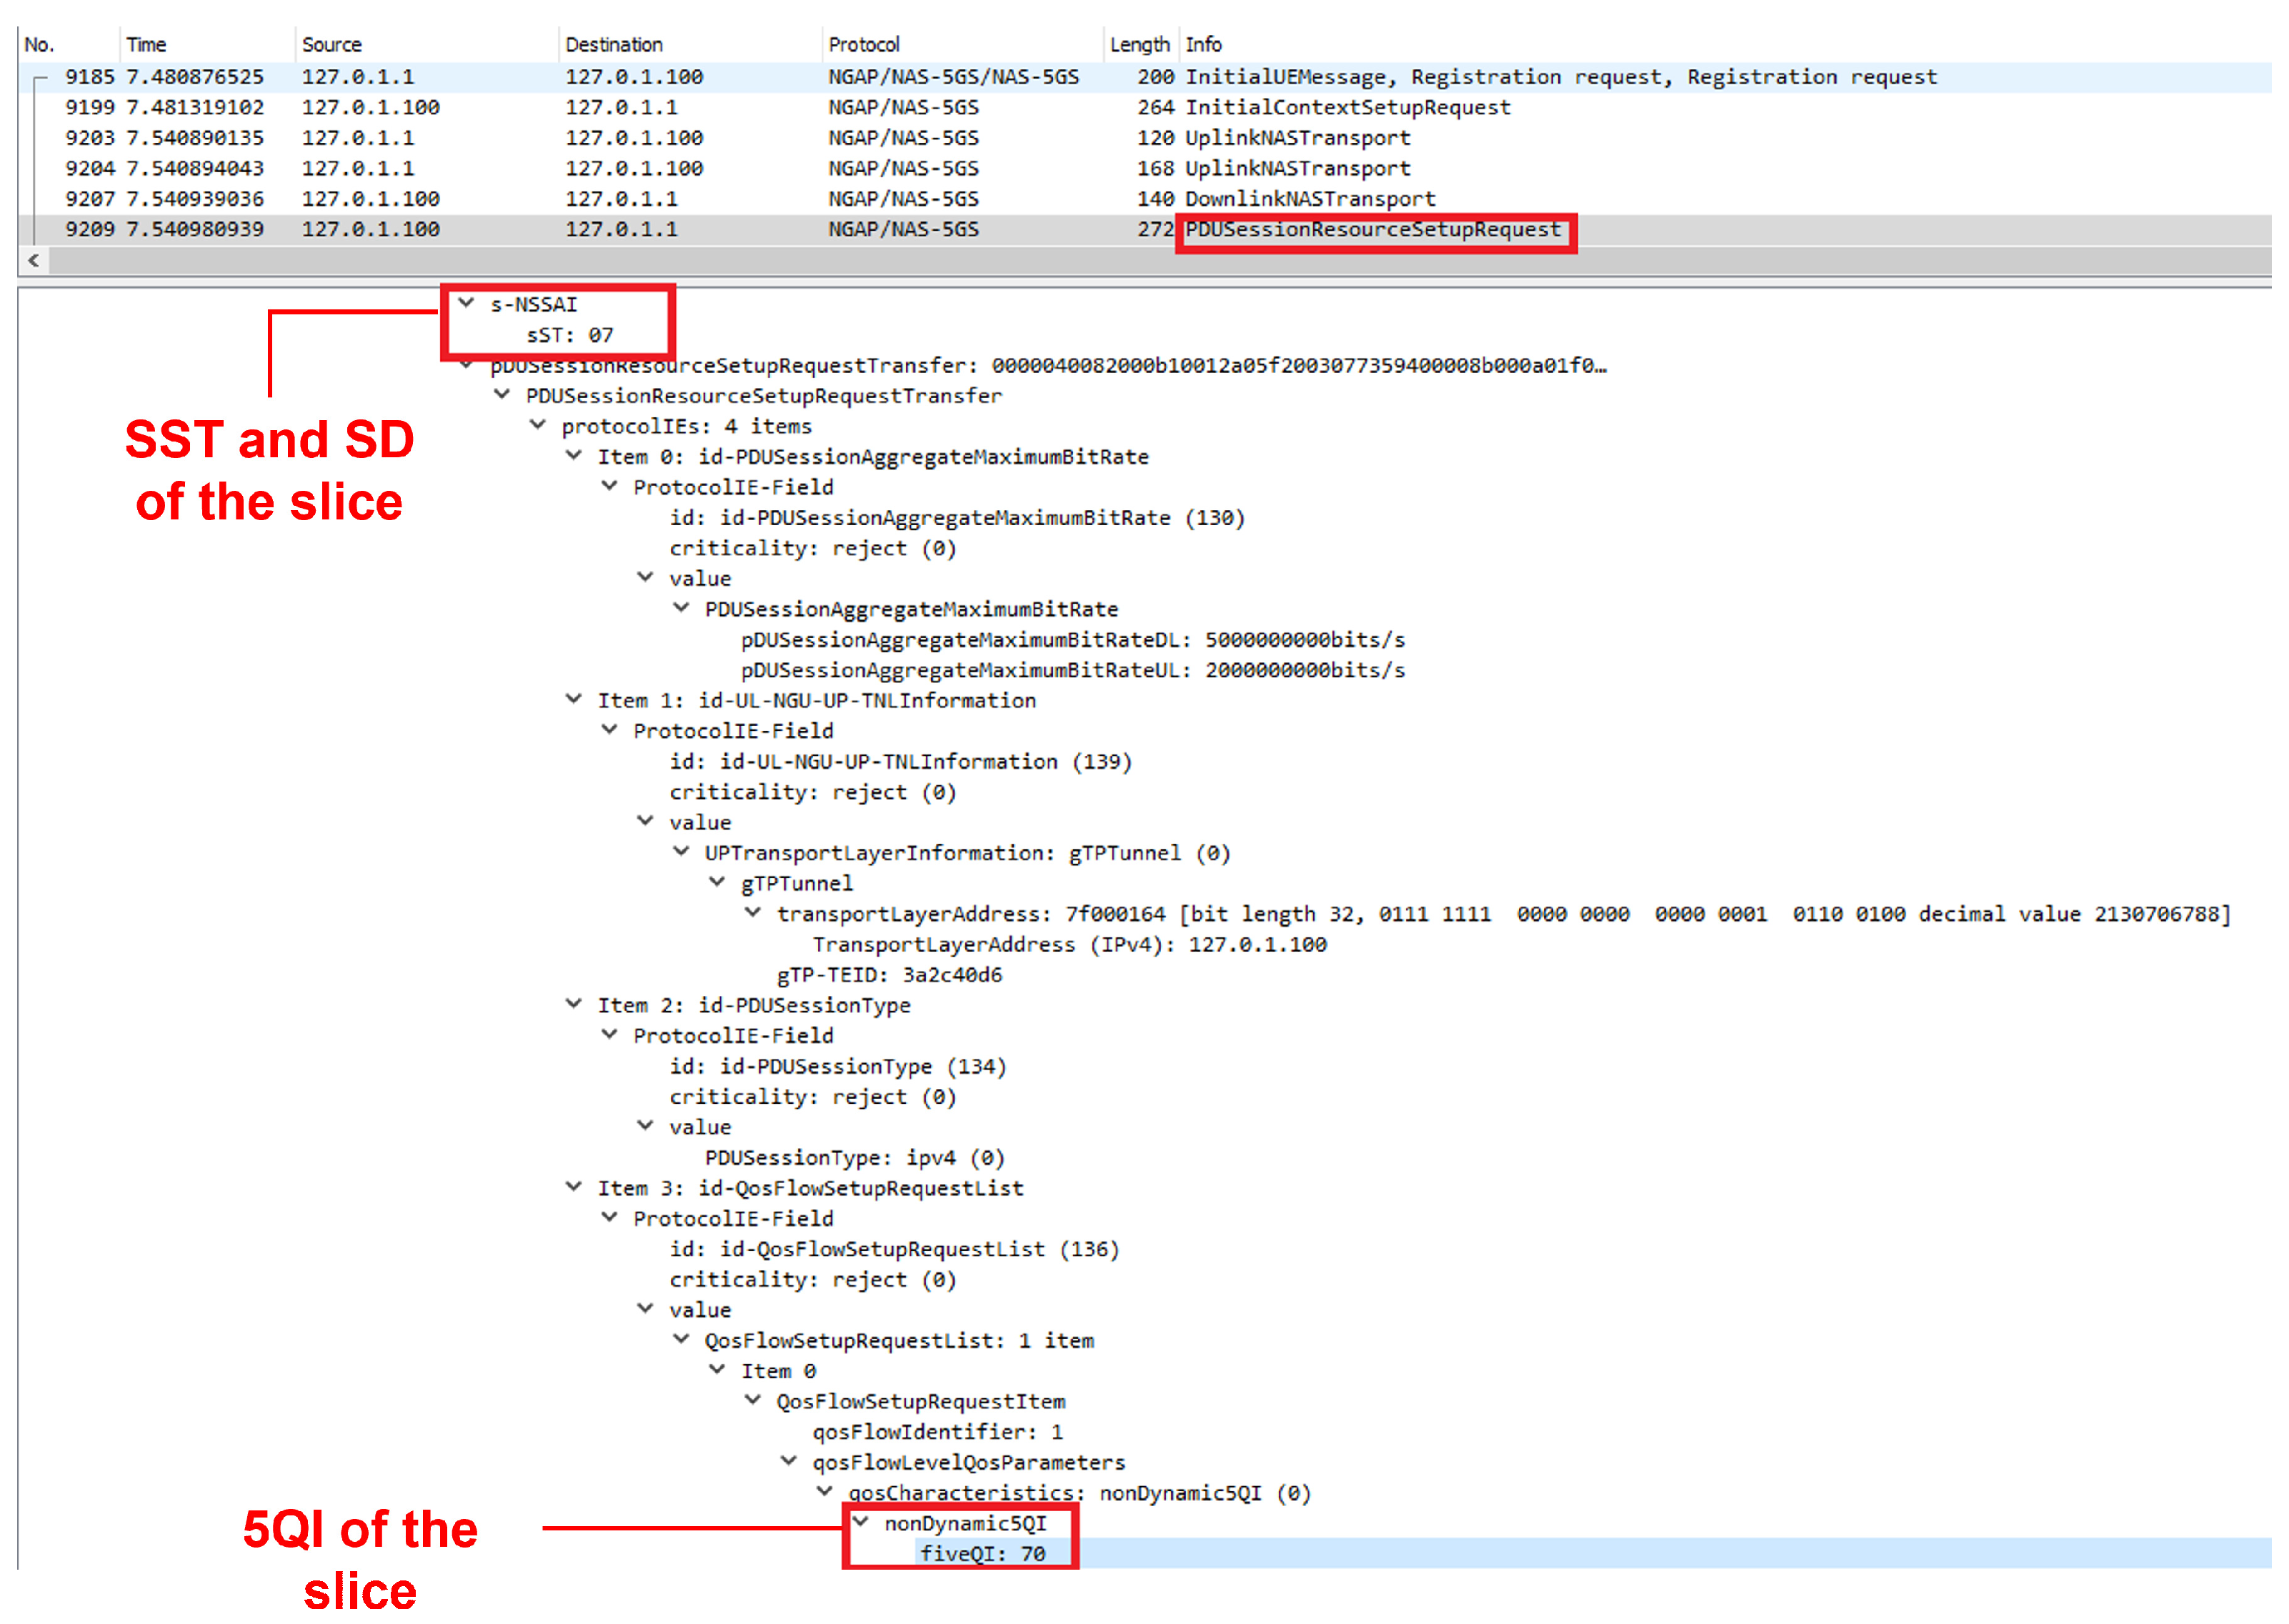This screenshot has height=1624, width=2289.
Task: Select the gTP-TEID: 3a2c40d6 field
Action: pos(889,975)
